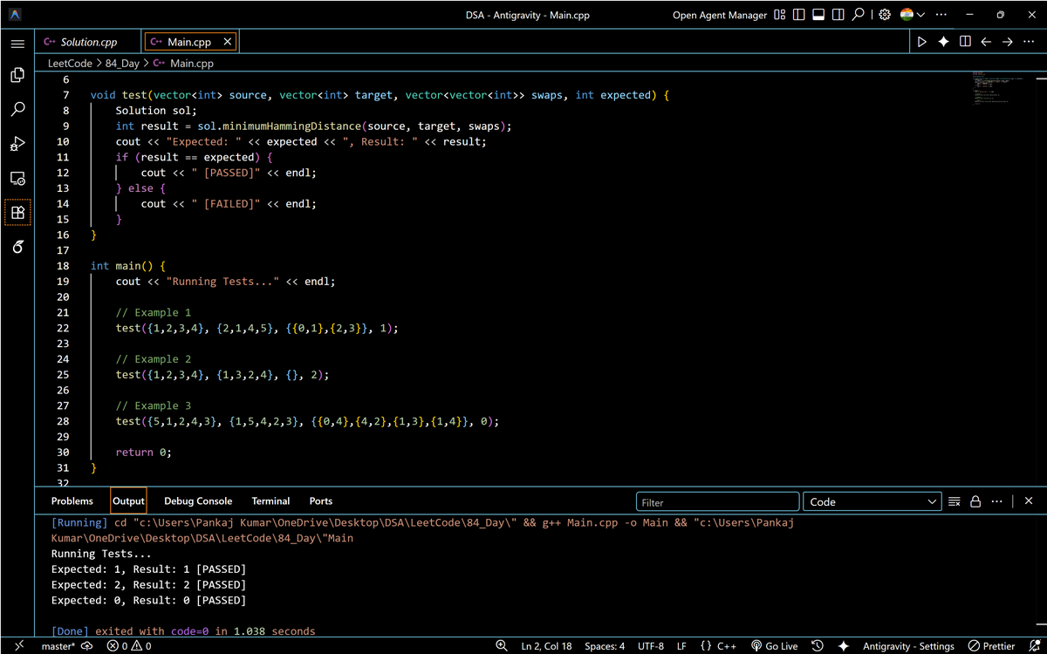Open title bar more actions ellipsis
The width and height of the screenshot is (1047, 654).
click(x=941, y=15)
